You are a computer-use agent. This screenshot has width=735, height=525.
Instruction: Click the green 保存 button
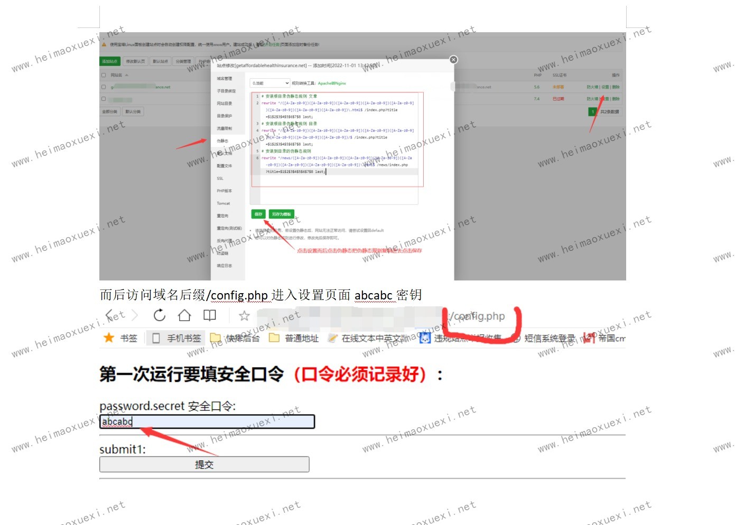click(258, 214)
